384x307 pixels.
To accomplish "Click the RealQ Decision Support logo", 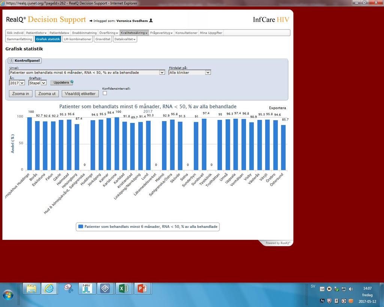I will pyautogui.click(x=46, y=19).
